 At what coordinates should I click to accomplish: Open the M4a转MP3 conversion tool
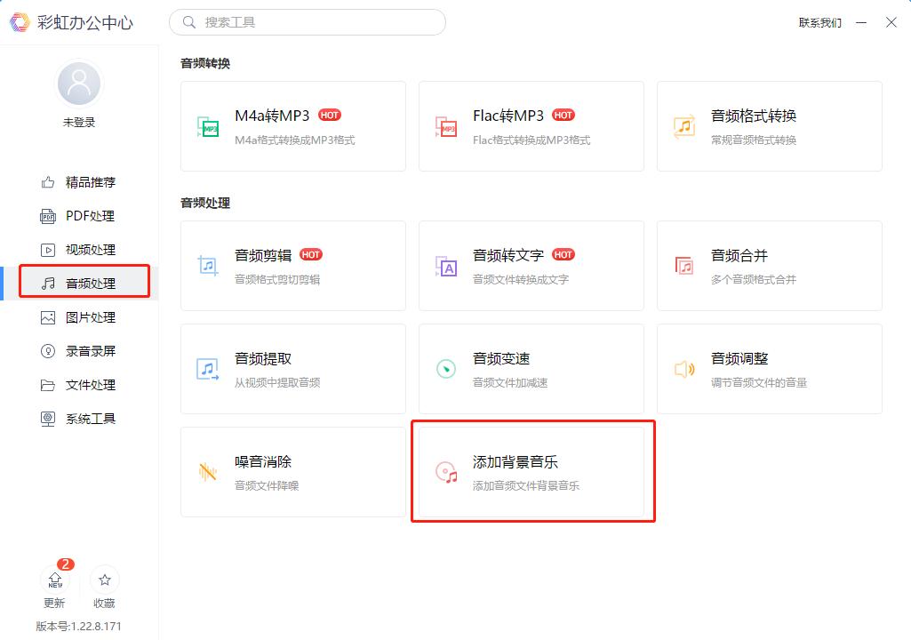[293, 124]
